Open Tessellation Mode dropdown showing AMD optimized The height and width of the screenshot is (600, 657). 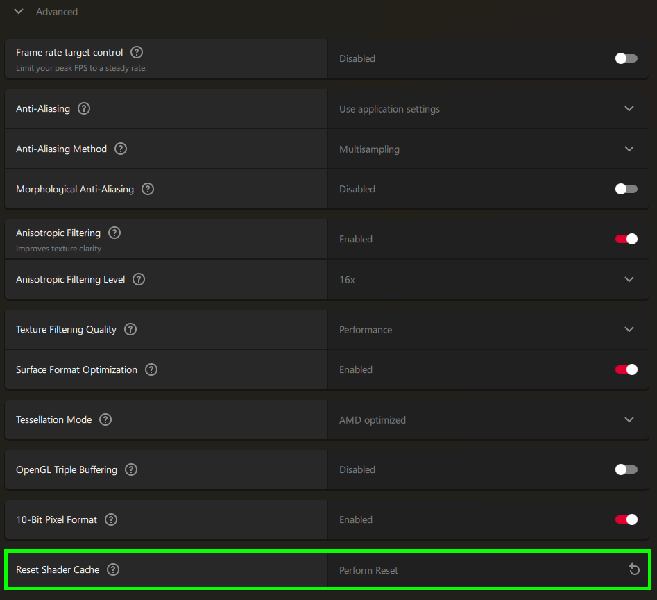(x=488, y=419)
